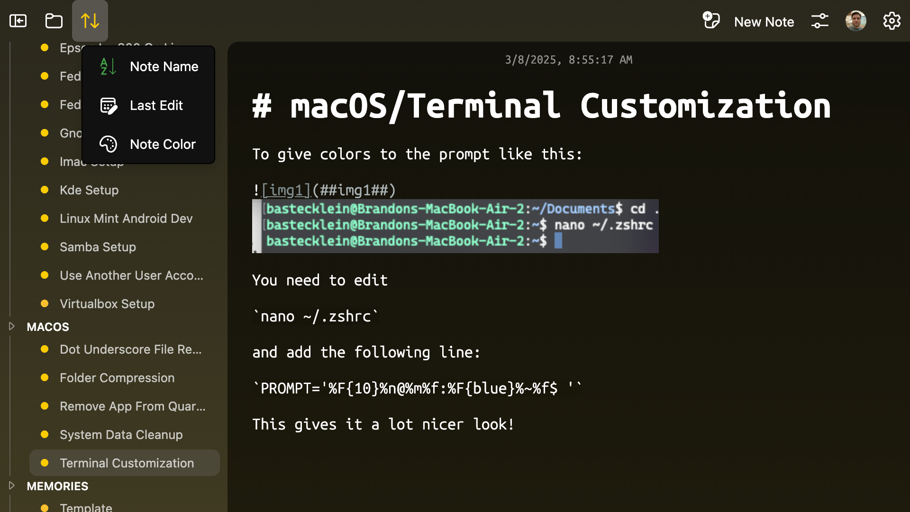Toggle the sort arrows button
This screenshot has width=910, height=512.
click(x=90, y=21)
